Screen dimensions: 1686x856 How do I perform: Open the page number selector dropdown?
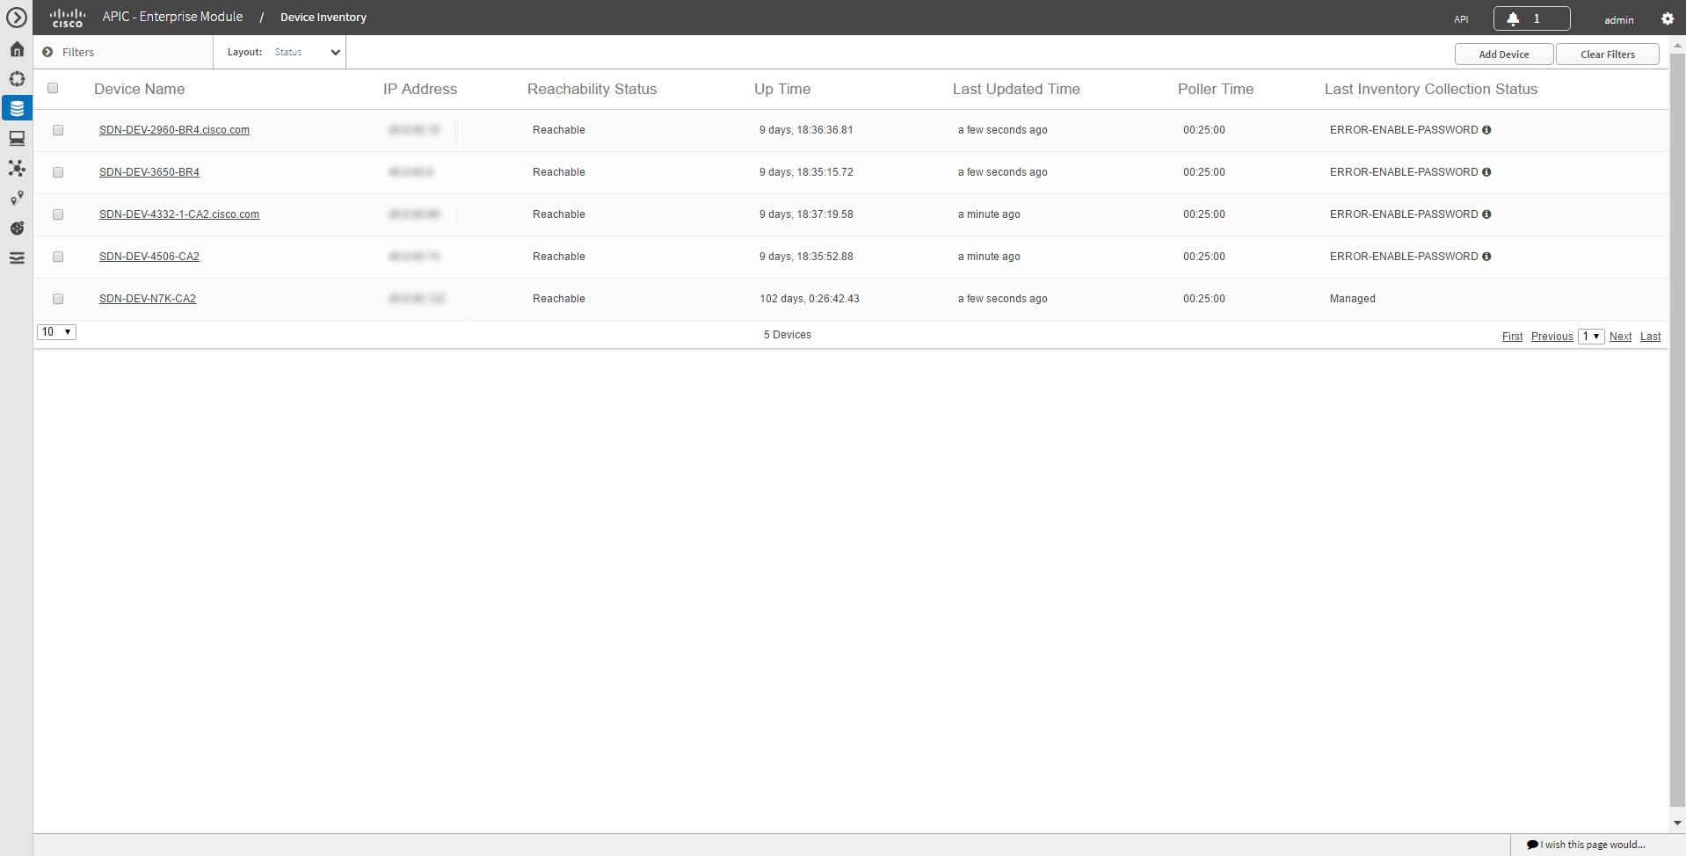(x=1591, y=336)
